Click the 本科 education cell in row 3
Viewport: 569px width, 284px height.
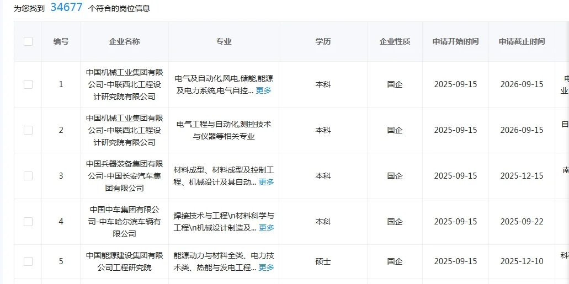click(323, 175)
